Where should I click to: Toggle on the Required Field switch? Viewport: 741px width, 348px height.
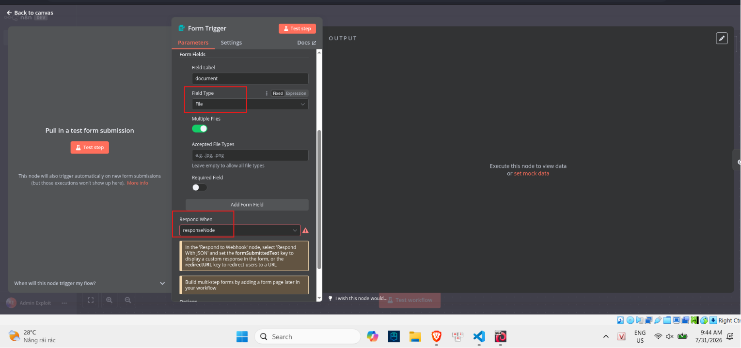[x=200, y=187]
